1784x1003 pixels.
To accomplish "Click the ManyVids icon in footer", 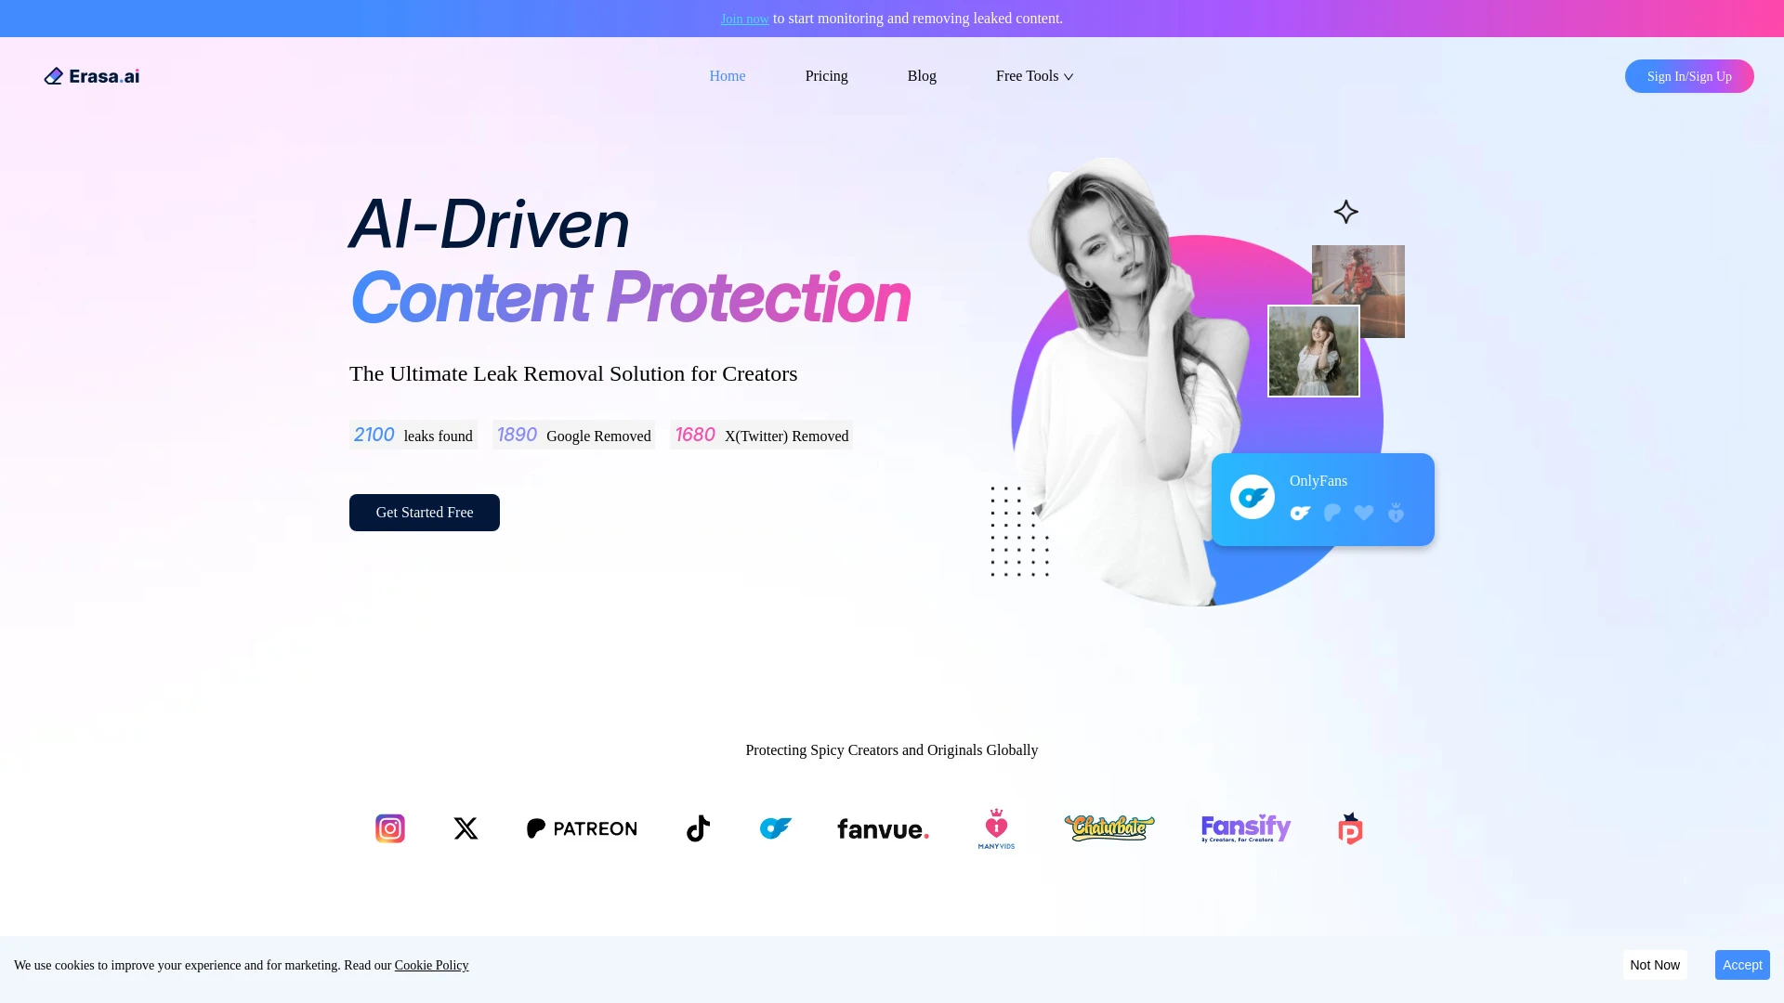I will click(996, 827).
